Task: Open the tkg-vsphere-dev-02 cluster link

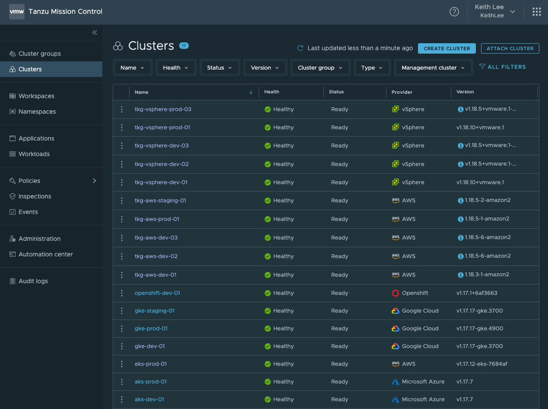Action: [x=162, y=164]
